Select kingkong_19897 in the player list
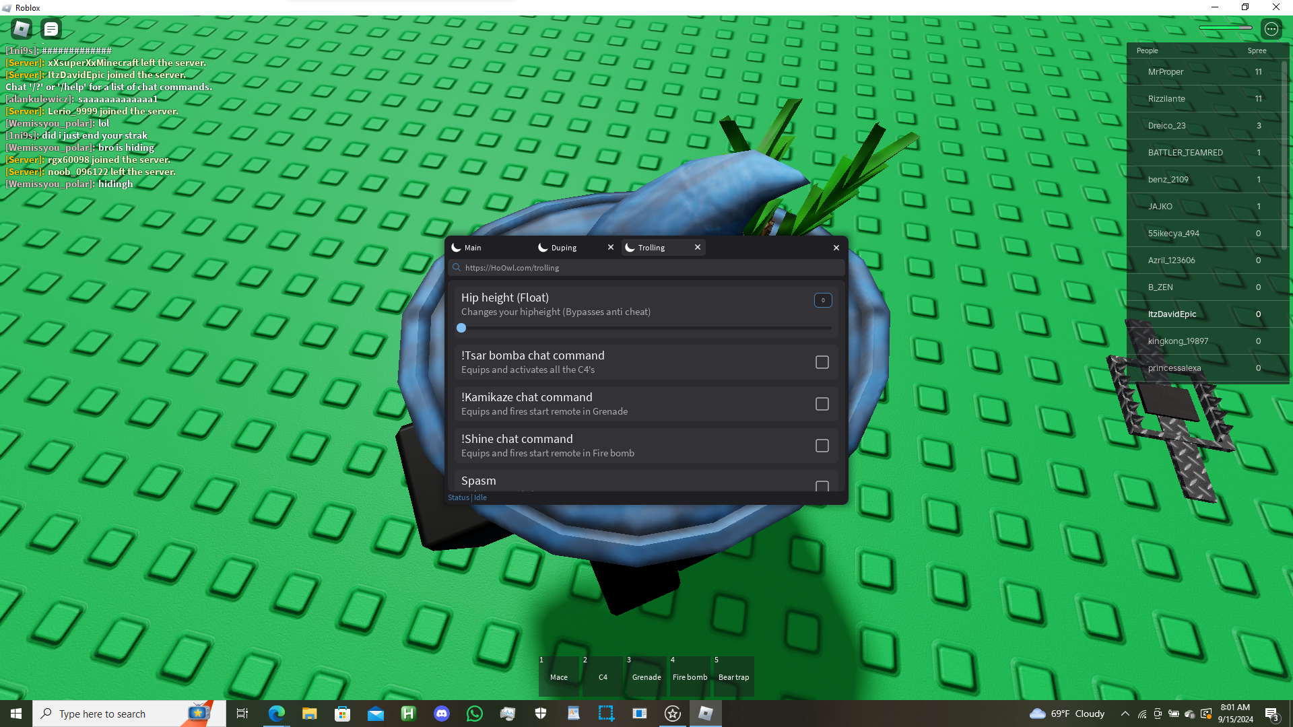Image resolution: width=1293 pixels, height=727 pixels. (x=1204, y=341)
